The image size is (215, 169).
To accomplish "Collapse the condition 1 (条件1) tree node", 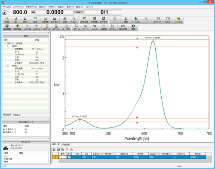I will coord(8,46).
